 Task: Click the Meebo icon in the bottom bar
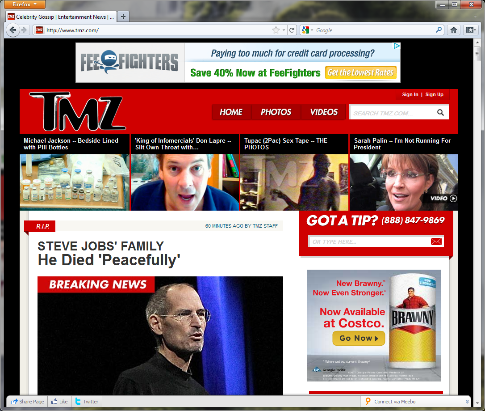click(x=368, y=402)
